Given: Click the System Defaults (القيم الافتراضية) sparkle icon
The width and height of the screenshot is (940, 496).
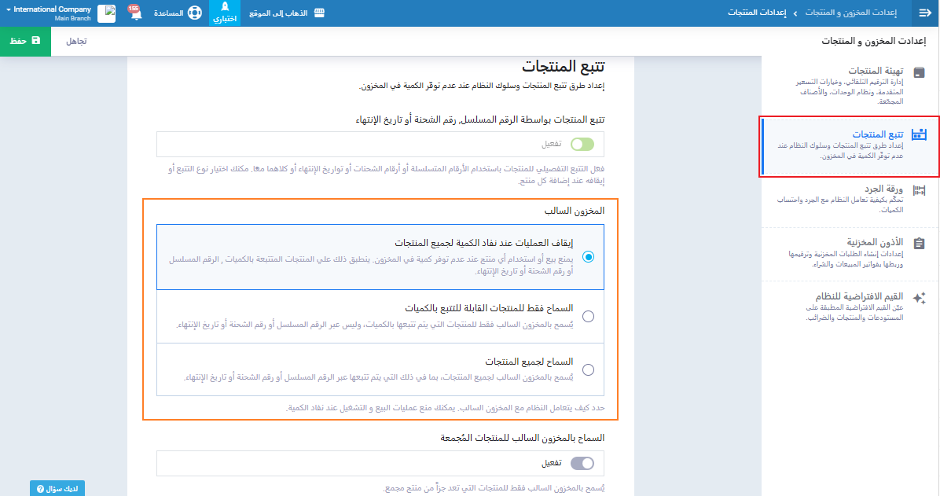Looking at the screenshot, I should (x=919, y=298).
